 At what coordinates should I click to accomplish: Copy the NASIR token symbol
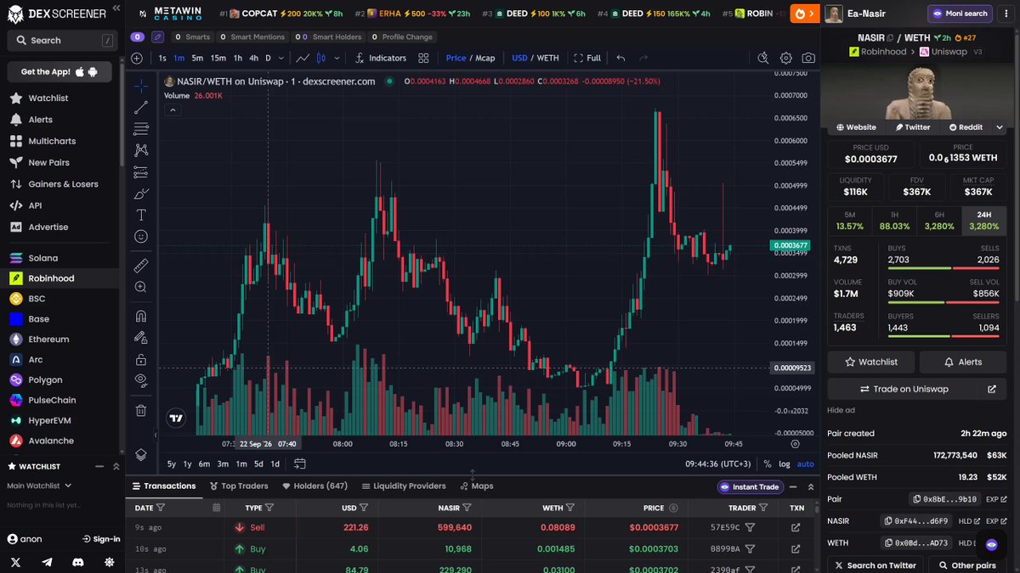click(x=890, y=38)
